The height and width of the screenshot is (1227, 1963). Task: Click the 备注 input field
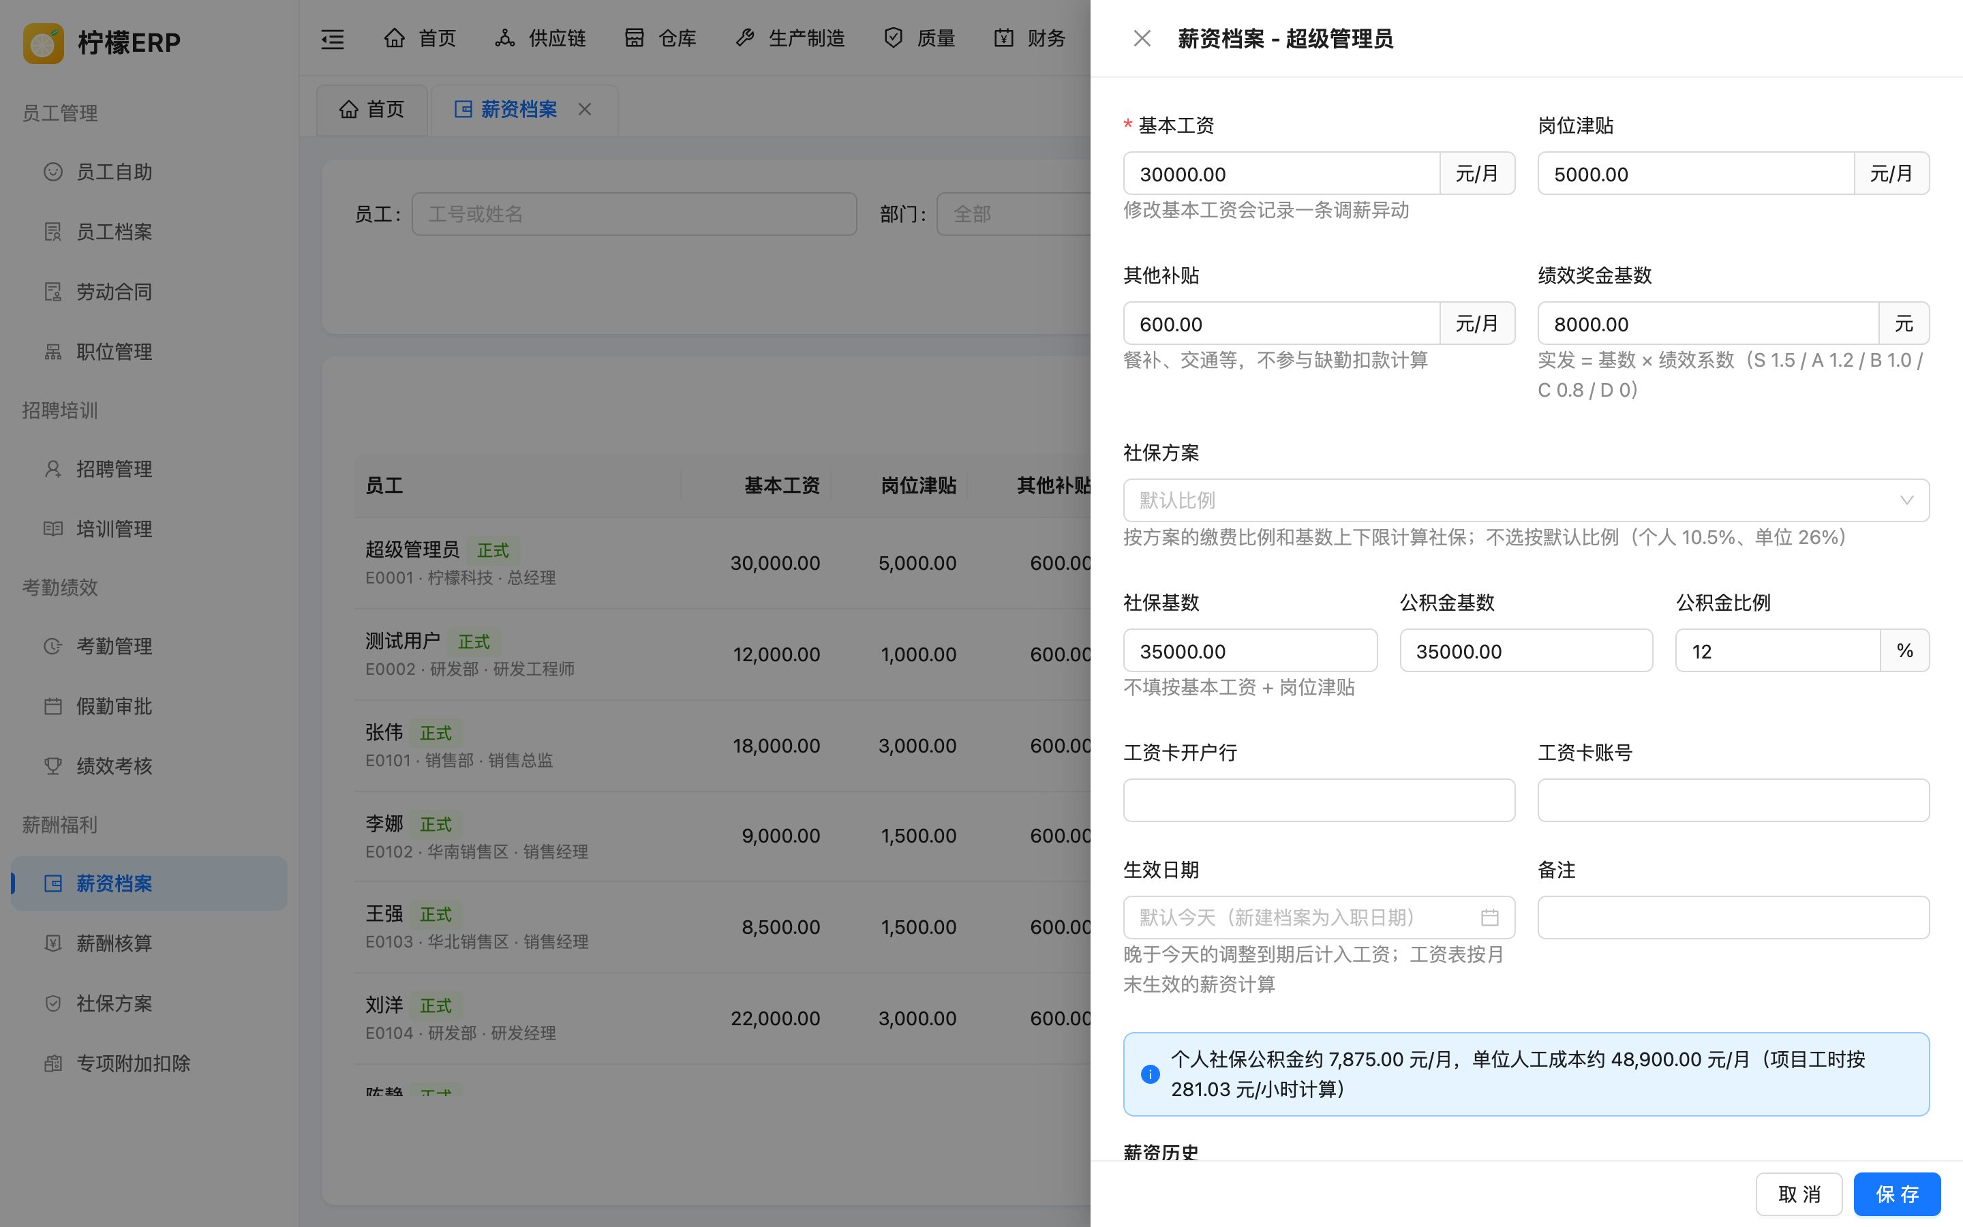[1733, 918]
